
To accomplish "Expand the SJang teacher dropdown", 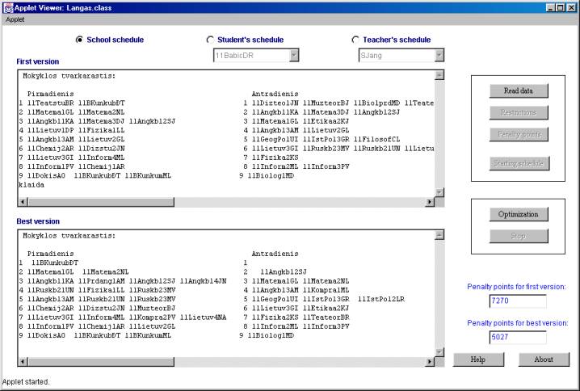I will pyautogui.click(x=439, y=55).
